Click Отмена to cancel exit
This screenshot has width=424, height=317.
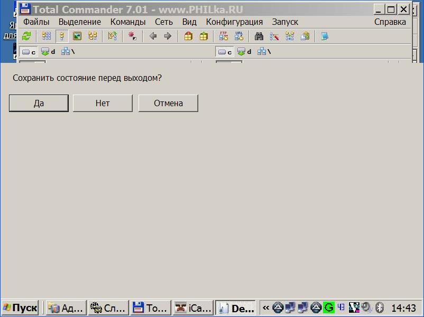coord(168,103)
